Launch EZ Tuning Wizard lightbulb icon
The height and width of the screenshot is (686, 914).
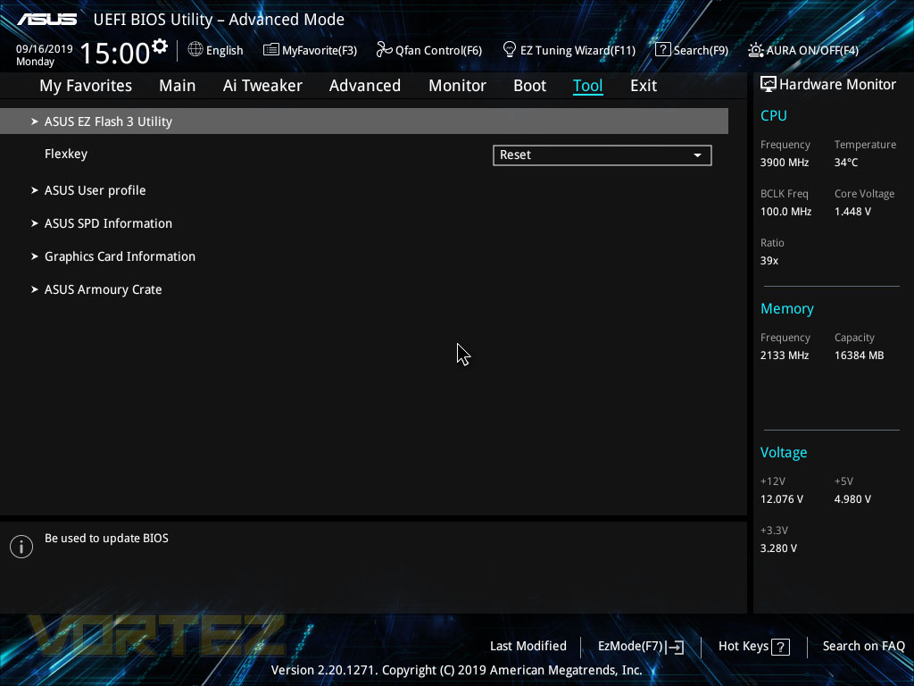point(509,50)
